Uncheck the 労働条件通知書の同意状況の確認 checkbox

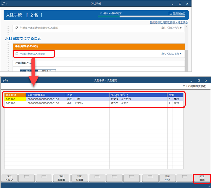17,28
